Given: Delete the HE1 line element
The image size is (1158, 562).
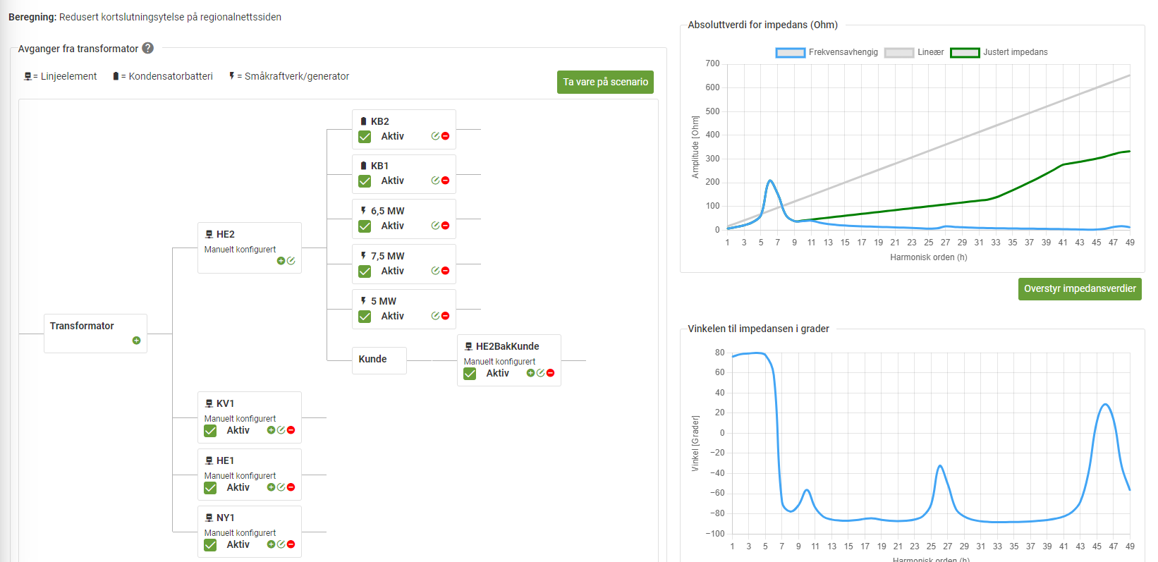Looking at the screenshot, I should click(x=291, y=487).
